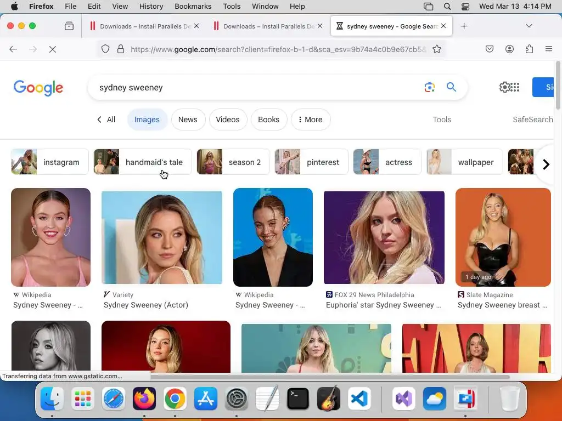Click the blue Sign in button
Image resolution: width=562 pixels, height=421 pixels.
(543, 87)
